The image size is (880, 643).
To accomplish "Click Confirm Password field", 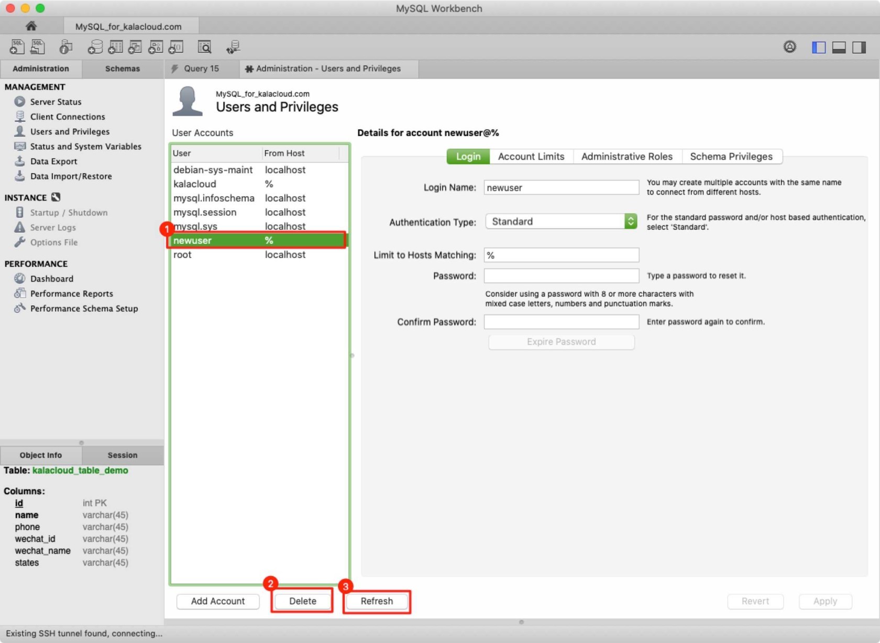I will (561, 322).
